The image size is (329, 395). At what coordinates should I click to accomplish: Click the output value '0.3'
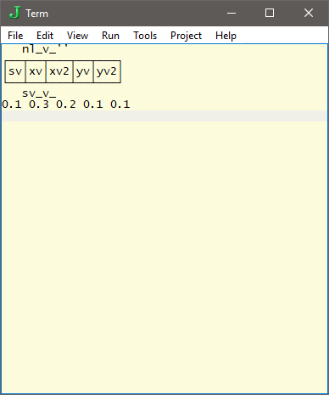pos(39,104)
